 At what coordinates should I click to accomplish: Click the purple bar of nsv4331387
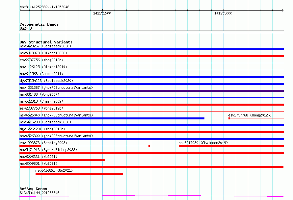coord(151,91)
